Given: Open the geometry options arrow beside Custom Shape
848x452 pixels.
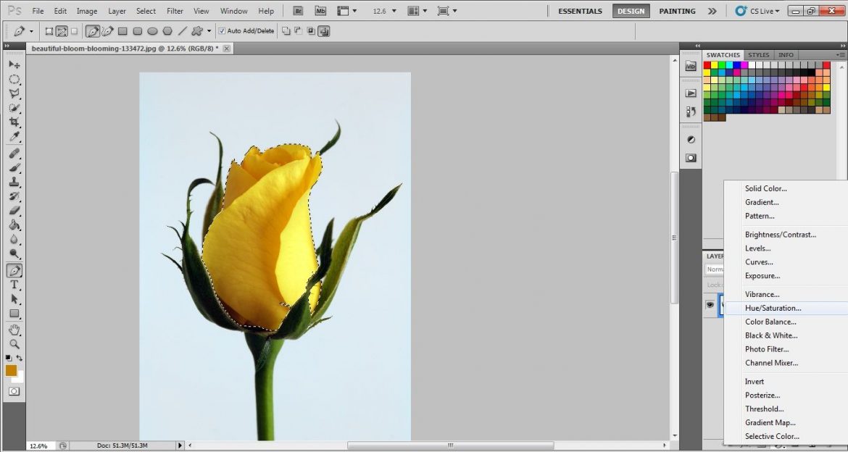Looking at the screenshot, I should pyautogui.click(x=209, y=31).
